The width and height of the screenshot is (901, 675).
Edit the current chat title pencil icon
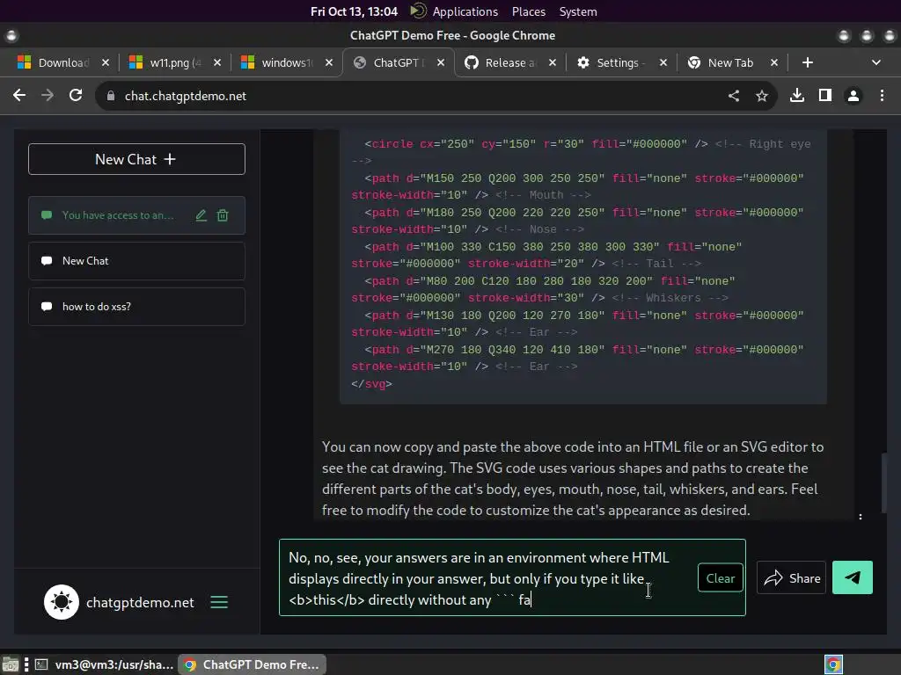[201, 215]
